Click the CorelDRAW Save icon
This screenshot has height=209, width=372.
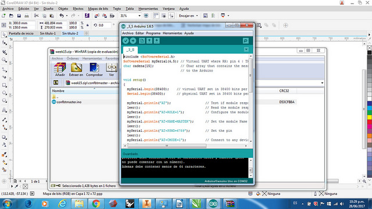click(x=19, y=16)
